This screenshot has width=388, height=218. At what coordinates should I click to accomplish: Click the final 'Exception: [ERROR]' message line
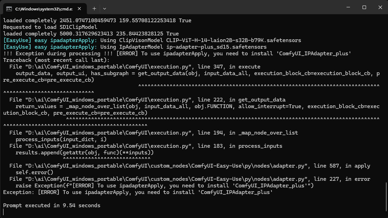click(x=138, y=192)
